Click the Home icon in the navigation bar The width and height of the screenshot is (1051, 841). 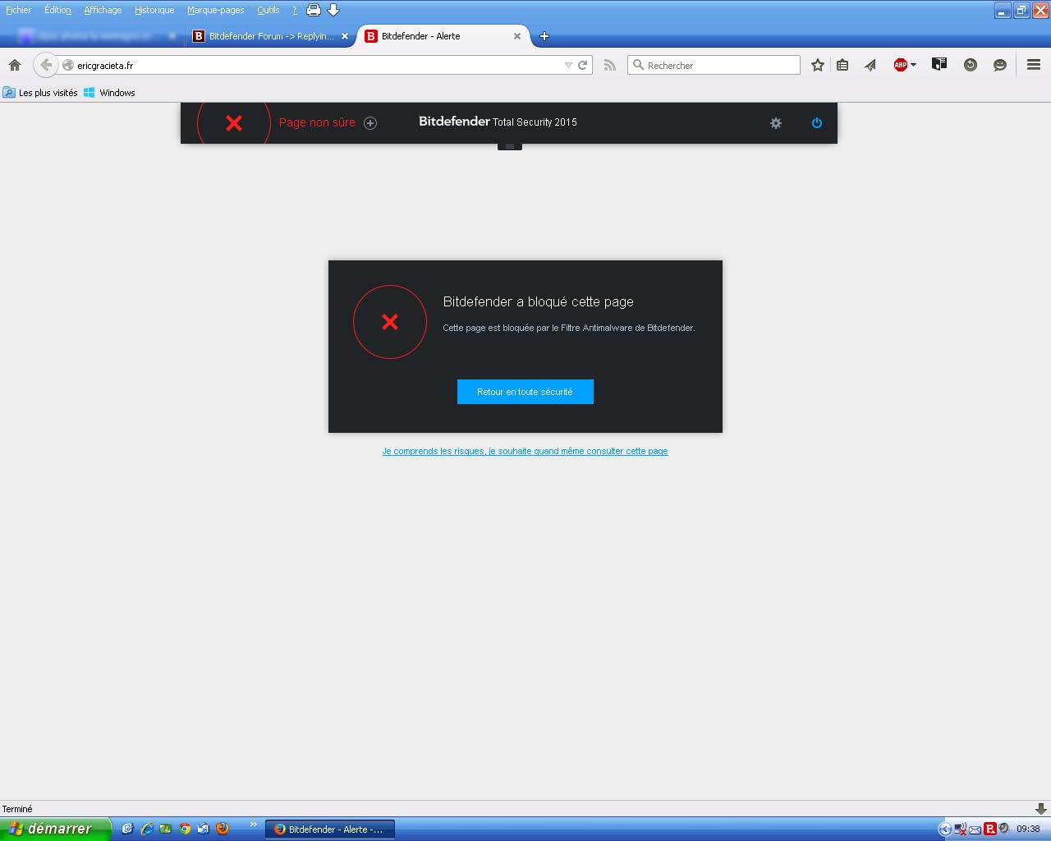[x=15, y=65]
